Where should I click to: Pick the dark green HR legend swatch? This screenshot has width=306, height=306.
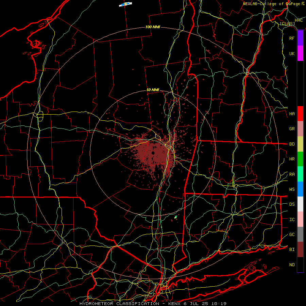pos(300,159)
